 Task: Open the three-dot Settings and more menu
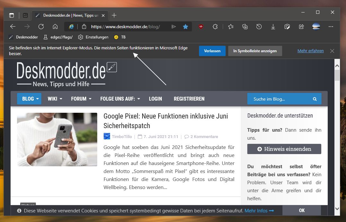pos(331,27)
